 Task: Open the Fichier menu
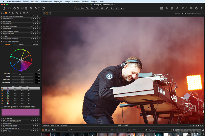tap(26, 2)
